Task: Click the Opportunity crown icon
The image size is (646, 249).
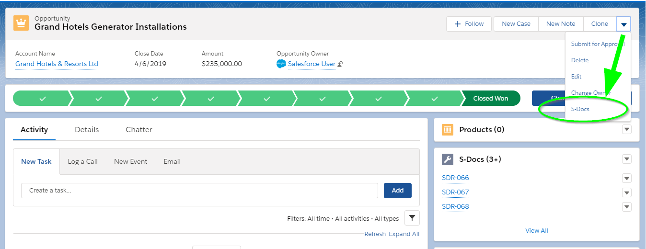Action: pyautogui.click(x=21, y=23)
